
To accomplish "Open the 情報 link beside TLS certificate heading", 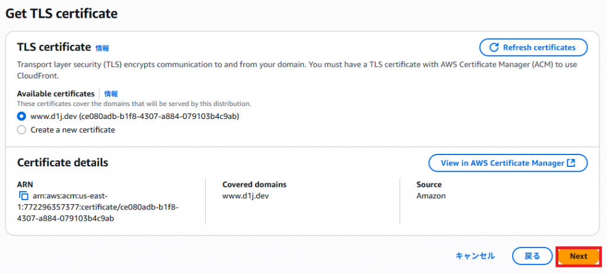I will pos(103,49).
